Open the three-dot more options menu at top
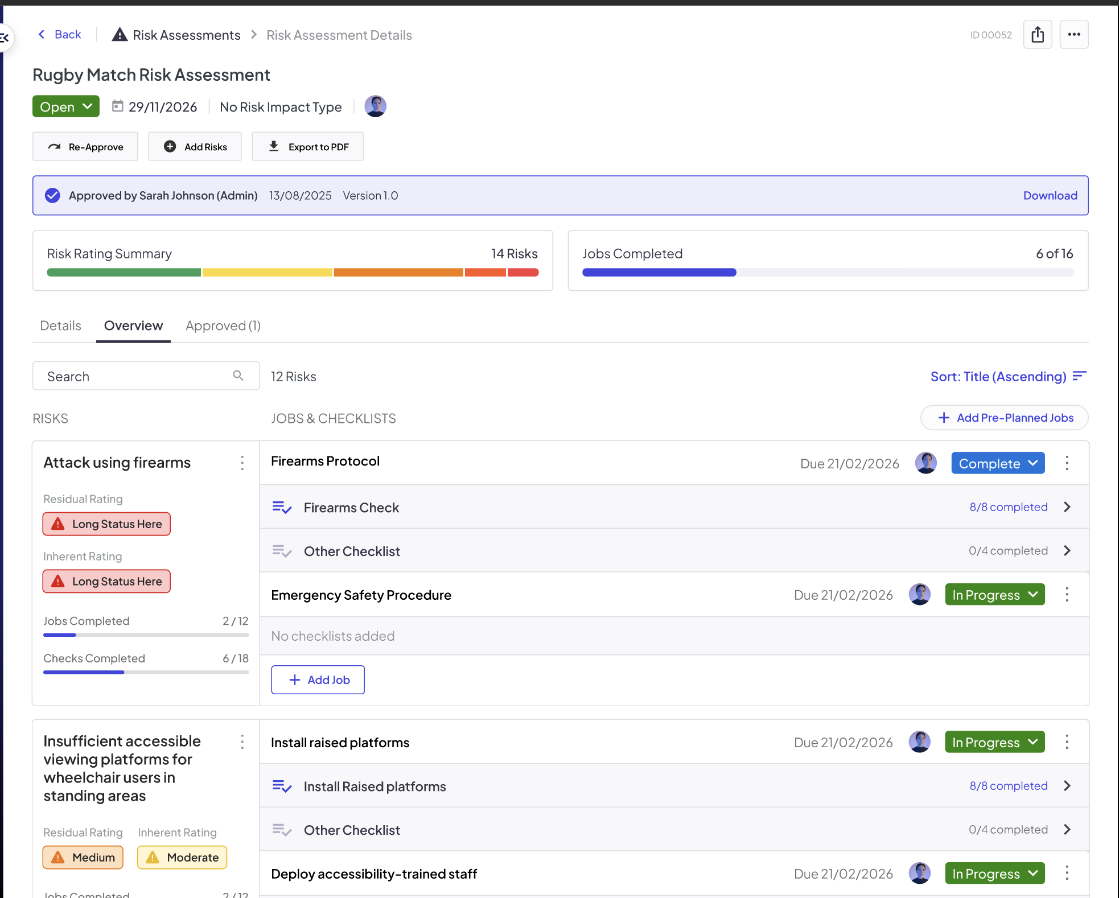This screenshot has width=1119, height=898. click(x=1074, y=35)
